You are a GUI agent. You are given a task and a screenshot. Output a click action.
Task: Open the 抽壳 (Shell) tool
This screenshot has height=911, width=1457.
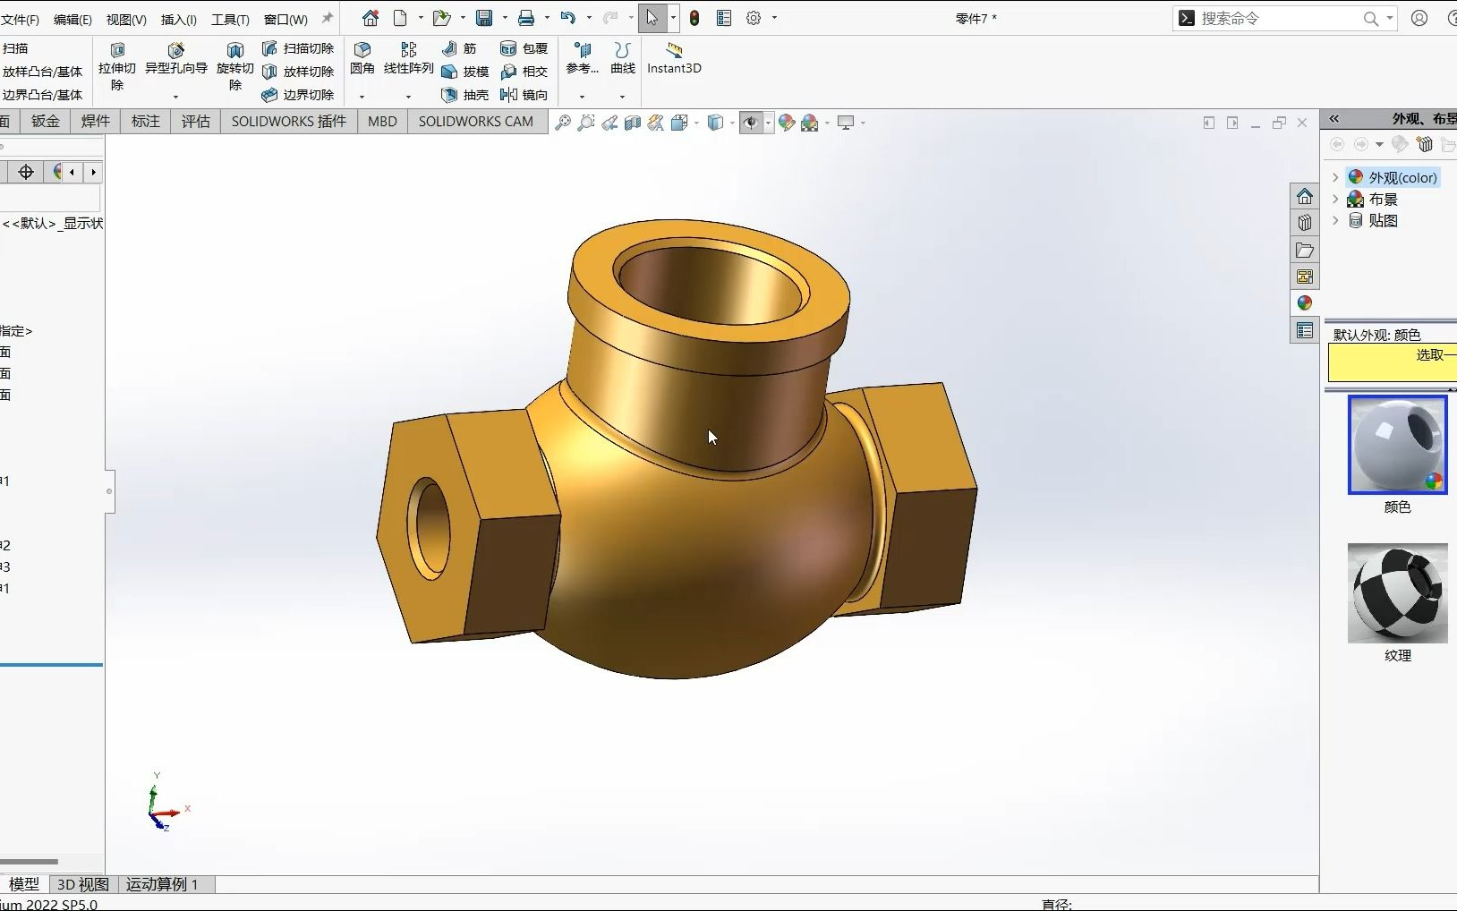click(x=465, y=95)
